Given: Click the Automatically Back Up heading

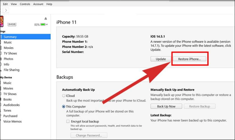Looking at the screenshot, I should [x=78, y=90].
